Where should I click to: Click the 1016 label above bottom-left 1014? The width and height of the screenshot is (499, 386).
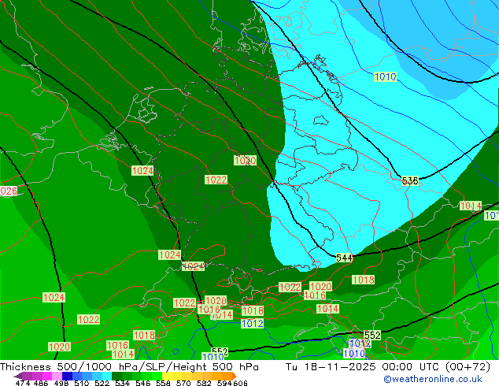pyautogui.click(x=118, y=345)
